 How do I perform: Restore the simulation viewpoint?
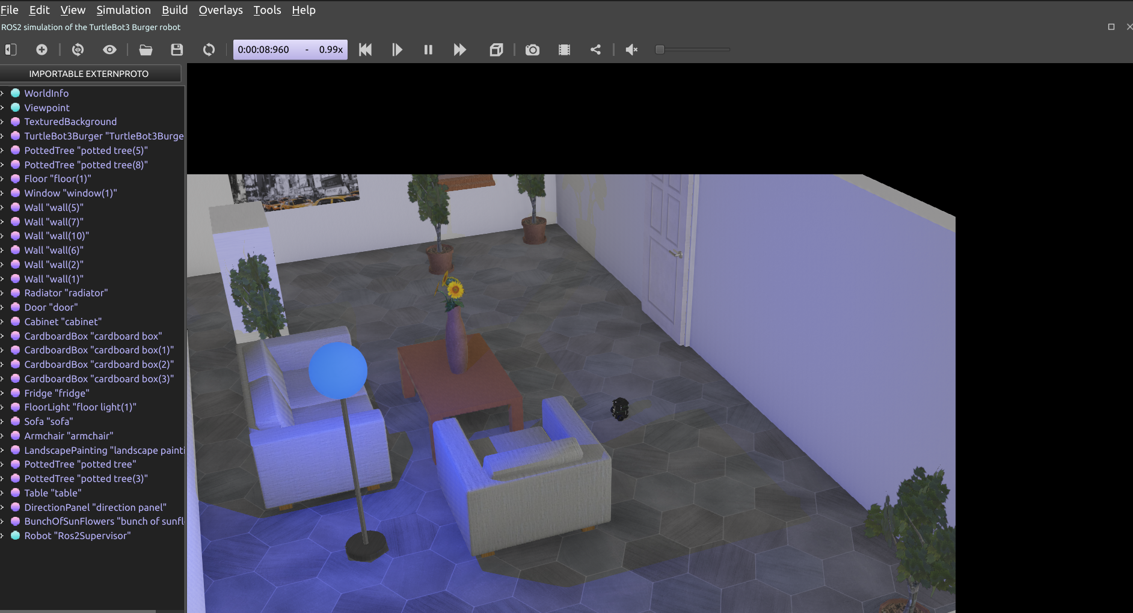pyautogui.click(x=78, y=50)
